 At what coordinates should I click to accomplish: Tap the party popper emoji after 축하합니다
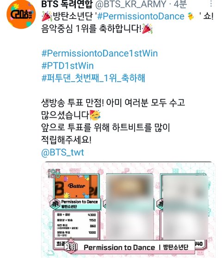pyautogui.click(x=147, y=29)
